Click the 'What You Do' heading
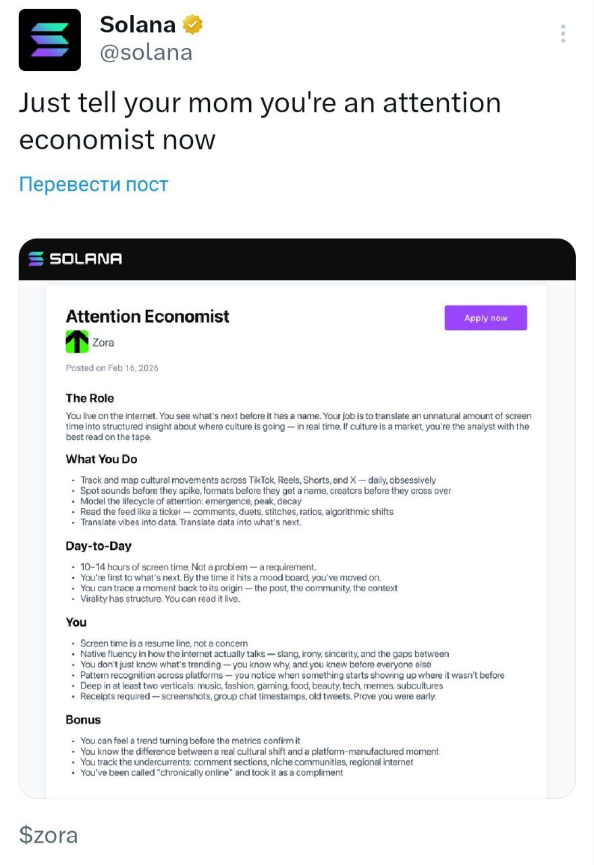 [x=101, y=459]
